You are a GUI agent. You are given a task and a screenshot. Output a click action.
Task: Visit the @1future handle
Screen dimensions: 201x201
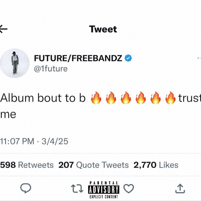(x=51, y=69)
